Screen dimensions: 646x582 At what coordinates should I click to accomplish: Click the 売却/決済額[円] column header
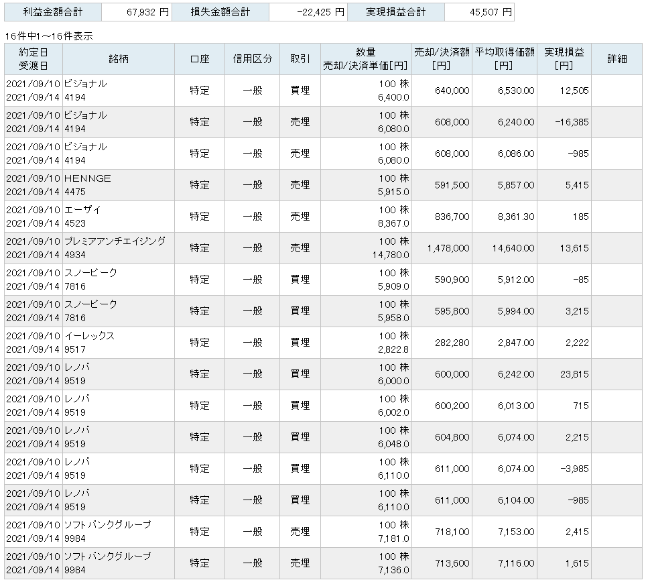pyautogui.click(x=442, y=59)
